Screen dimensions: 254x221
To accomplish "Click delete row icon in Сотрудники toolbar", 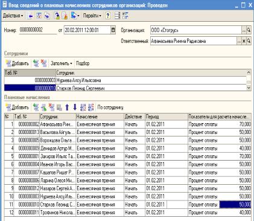I will coord(44,63).
